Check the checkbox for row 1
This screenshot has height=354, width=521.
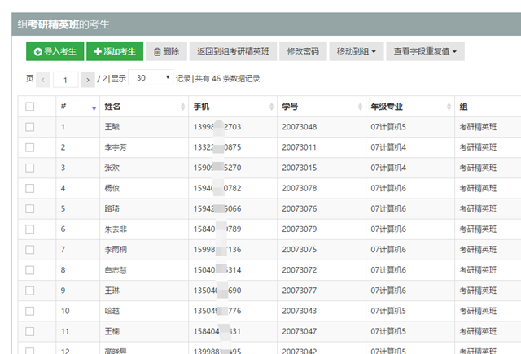(x=30, y=127)
